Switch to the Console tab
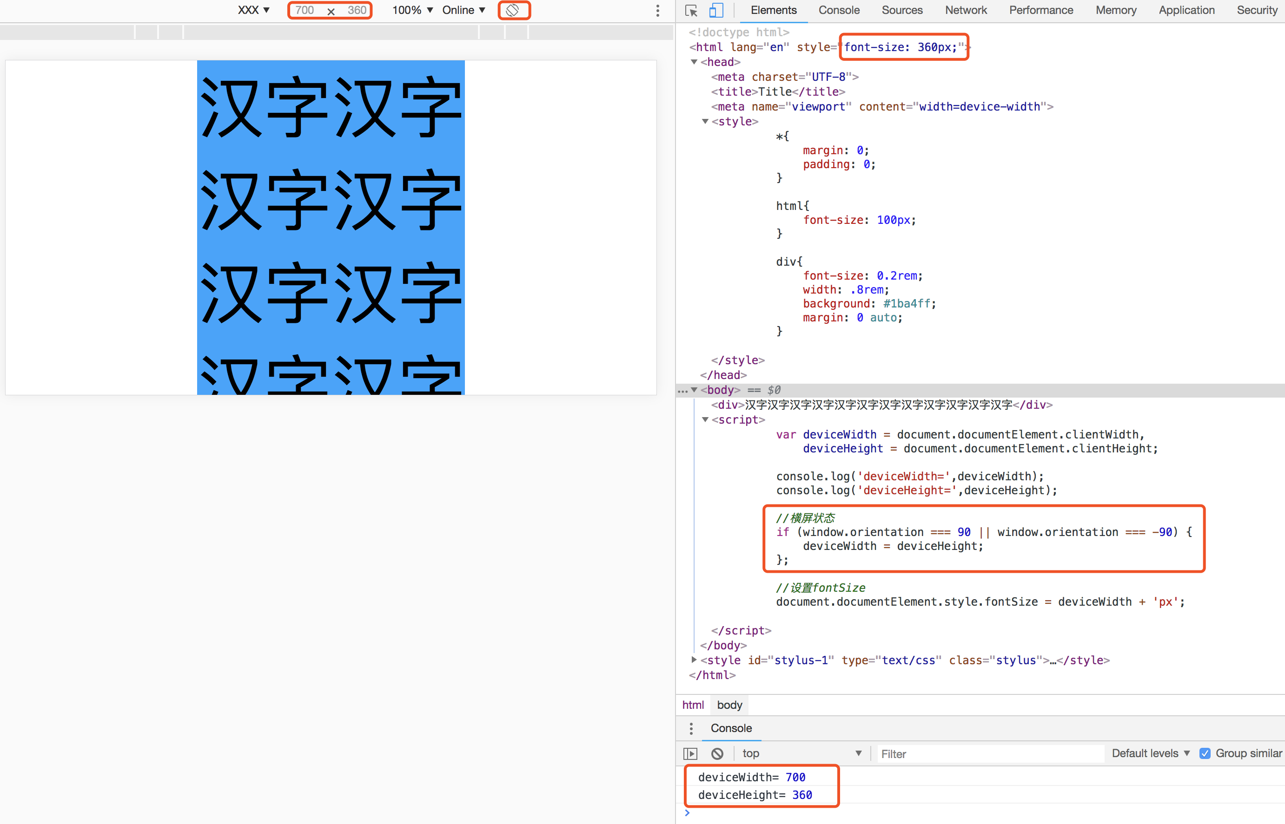 click(x=839, y=10)
